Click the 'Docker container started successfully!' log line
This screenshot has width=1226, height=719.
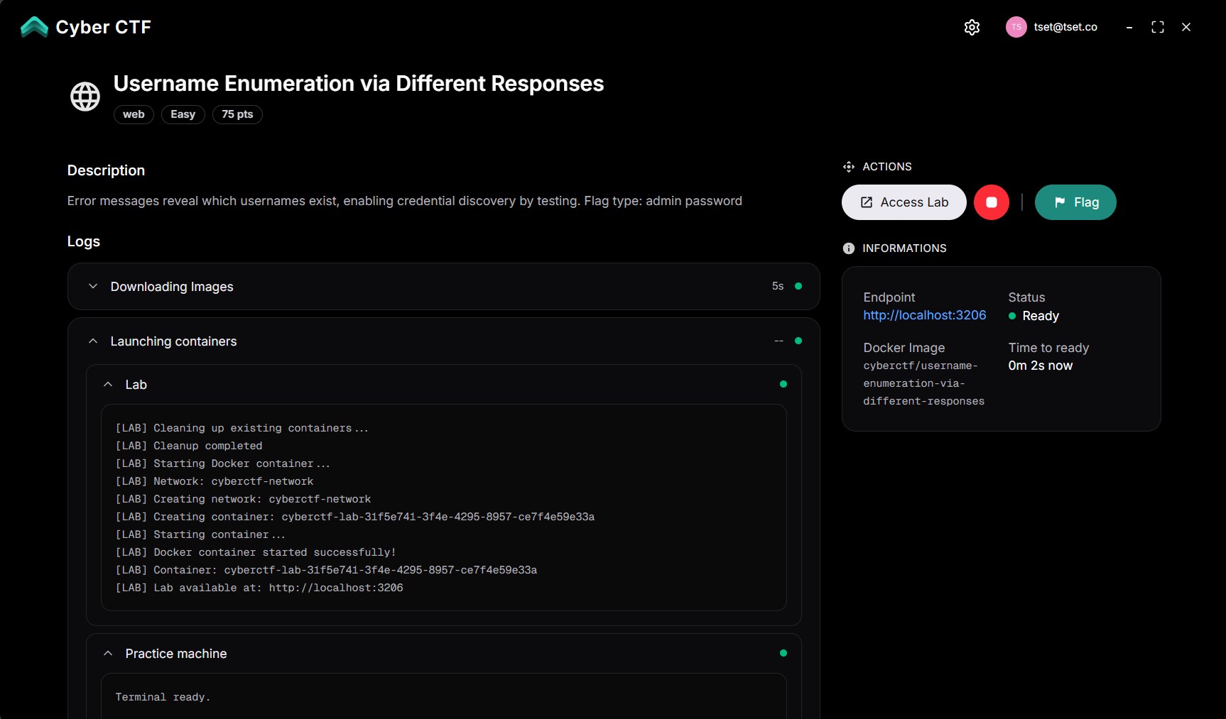256,552
